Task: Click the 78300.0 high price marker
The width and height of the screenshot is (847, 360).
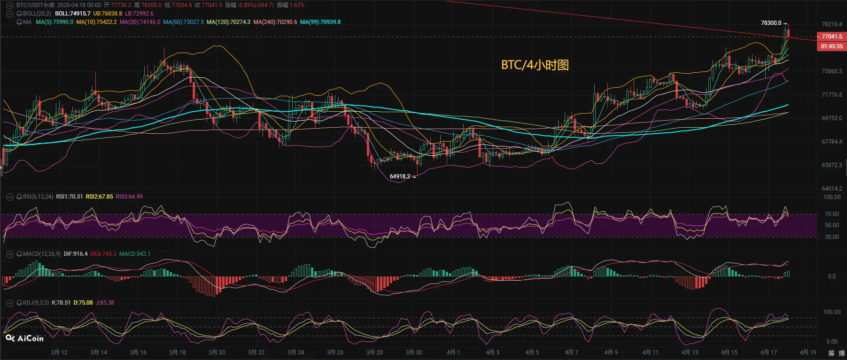Action: 771,23
